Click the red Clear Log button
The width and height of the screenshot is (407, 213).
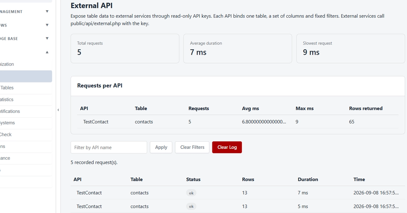(x=227, y=147)
